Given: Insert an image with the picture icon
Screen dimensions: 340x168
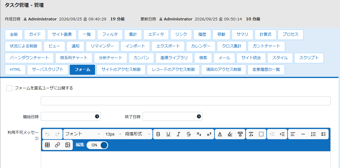Looking at the screenshot, I should (x=68, y=145).
